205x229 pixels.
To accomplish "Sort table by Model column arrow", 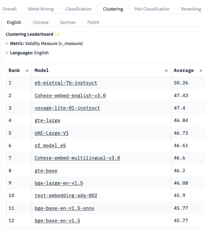I will pyautogui.click(x=166, y=70).
